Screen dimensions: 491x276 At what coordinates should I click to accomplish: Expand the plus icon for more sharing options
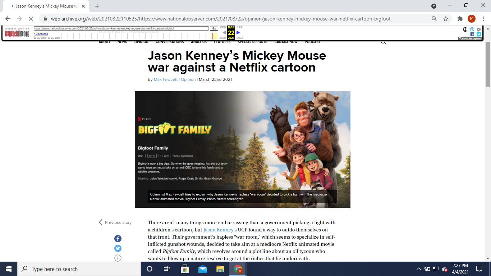(118, 258)
